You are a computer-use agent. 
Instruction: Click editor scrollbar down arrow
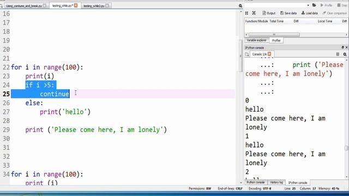(241, 182)
